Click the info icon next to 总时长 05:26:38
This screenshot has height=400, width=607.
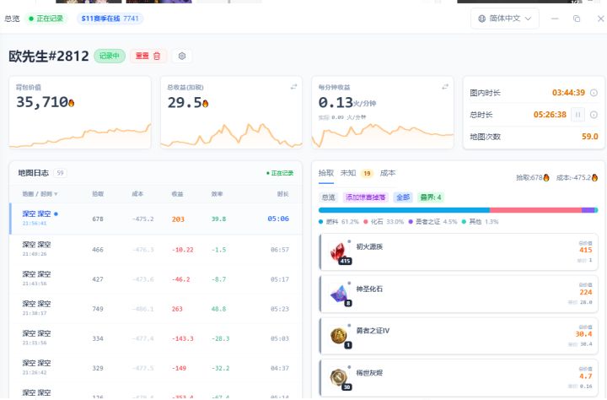pyautogui.click(x=594, y=115)
